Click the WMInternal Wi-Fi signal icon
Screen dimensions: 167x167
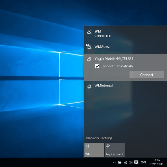point(89,86)
